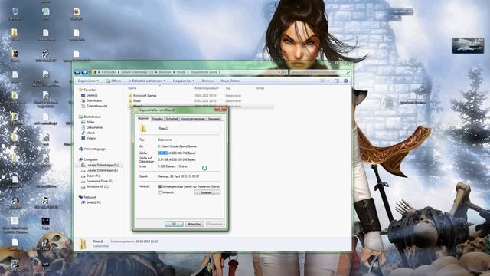Refresh the Explorer address bar
The image size is (490, 276).
(285, 72)
